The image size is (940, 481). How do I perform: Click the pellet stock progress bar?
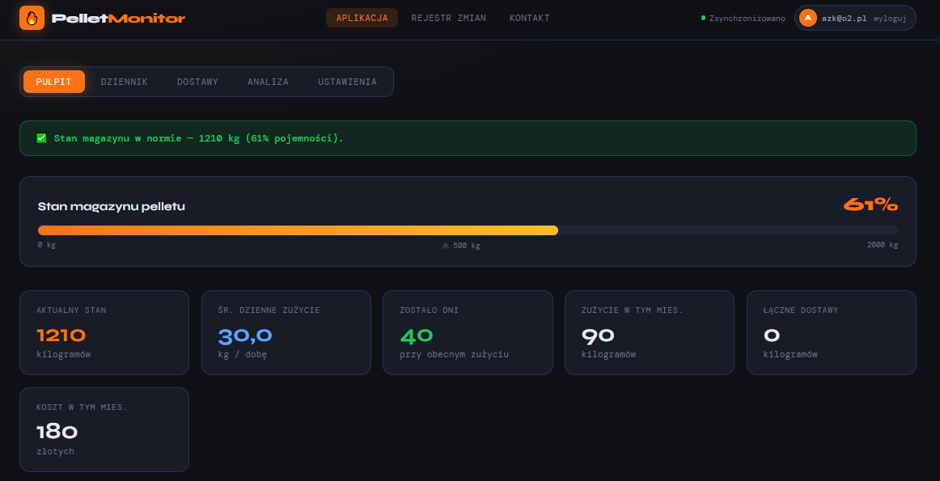(468, 230)
